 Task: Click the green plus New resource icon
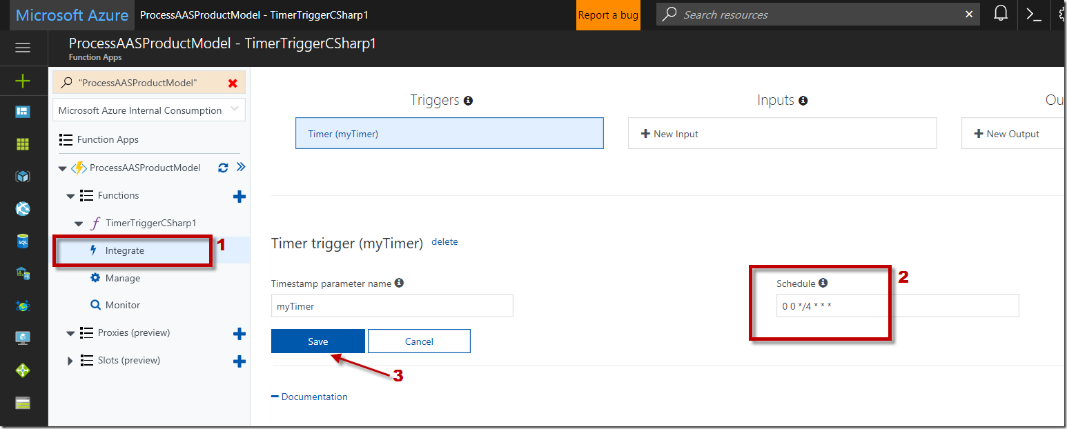(23, 81)
